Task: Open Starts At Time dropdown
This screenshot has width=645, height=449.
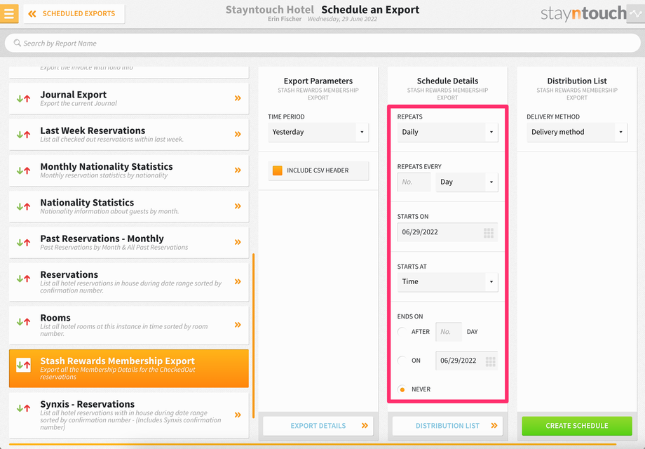Action: [x=447, y=282]
